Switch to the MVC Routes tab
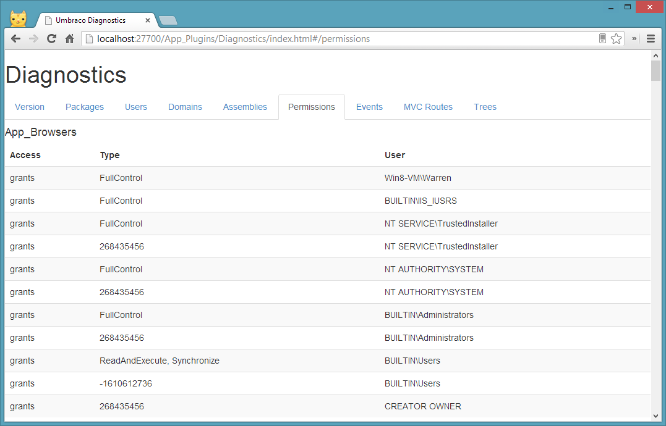This screenshot has height=426, width=666. [428, 107]
